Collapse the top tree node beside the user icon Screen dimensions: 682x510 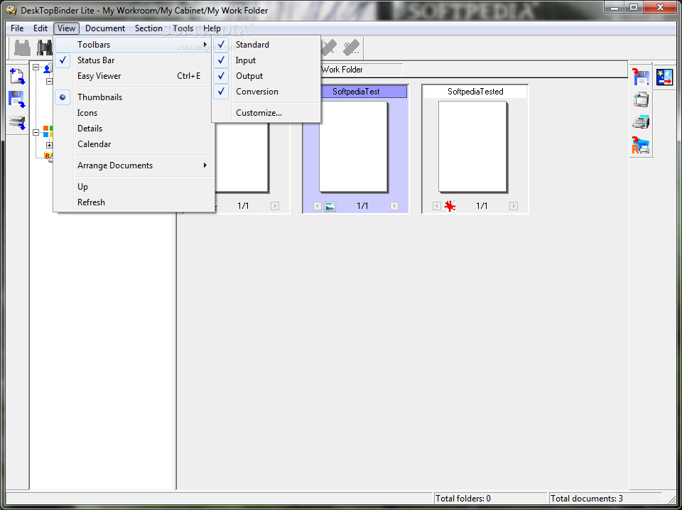36,67
